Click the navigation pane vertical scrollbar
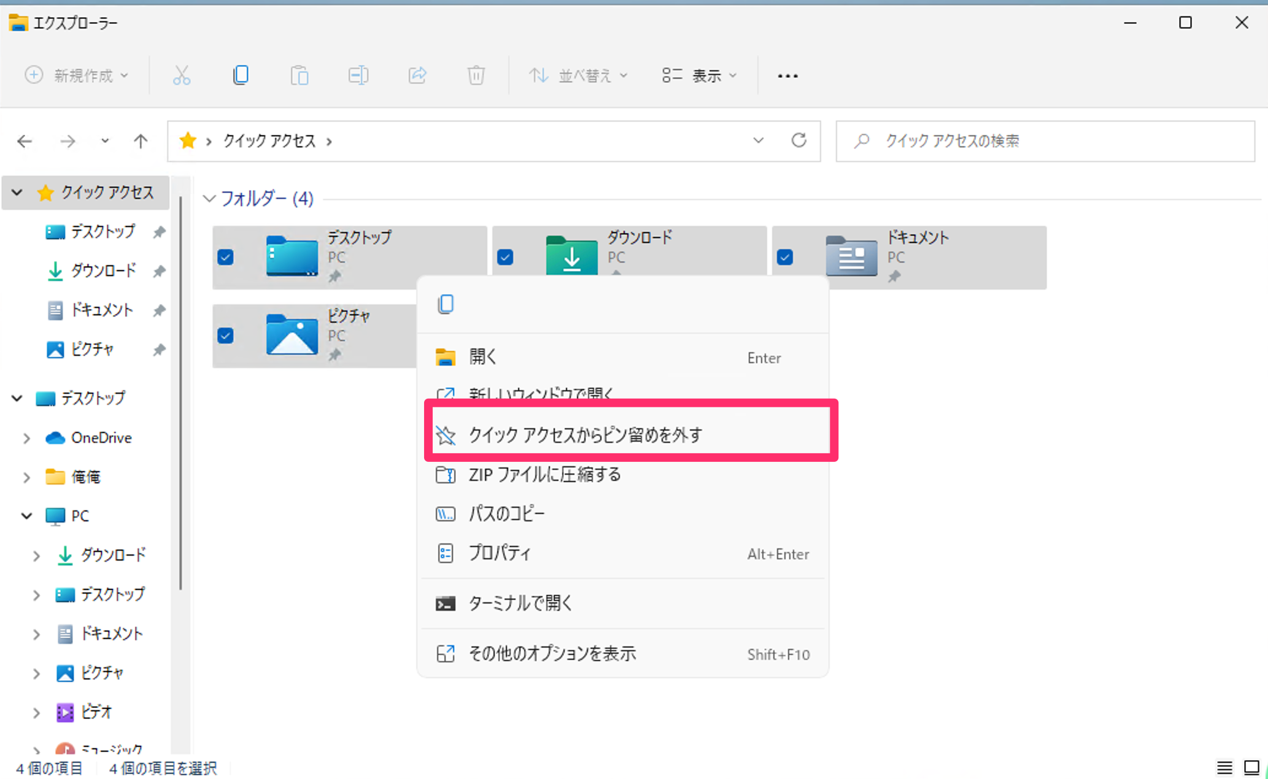 pyautogui.click(x=181, y=393)
